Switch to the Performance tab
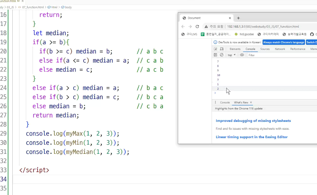The image size is (317, 195). [x=298, y=49]
